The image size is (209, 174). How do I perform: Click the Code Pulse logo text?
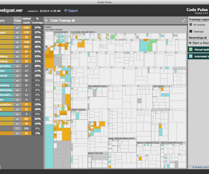pos(197,10)
